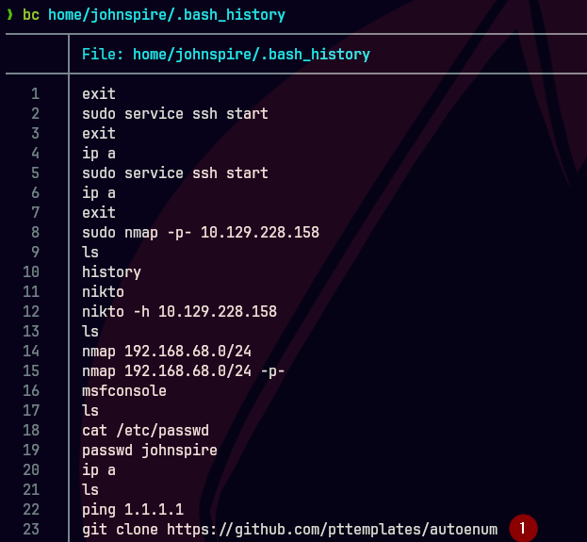The image size is (587, 542).
Task: Select the path argument after the bc command
Action: tap(167, 15)
